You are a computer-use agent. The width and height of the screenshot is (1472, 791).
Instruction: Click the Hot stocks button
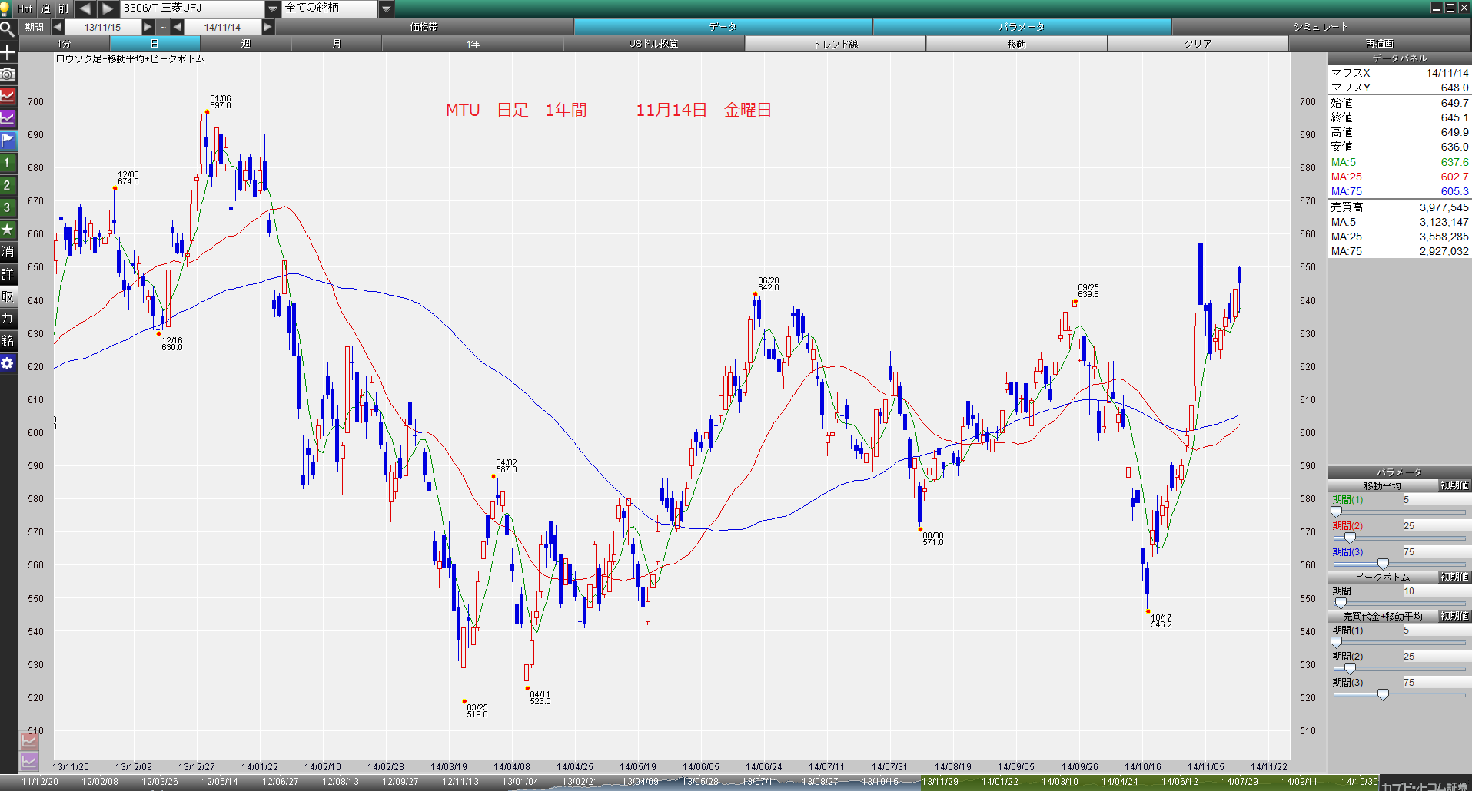25,8
